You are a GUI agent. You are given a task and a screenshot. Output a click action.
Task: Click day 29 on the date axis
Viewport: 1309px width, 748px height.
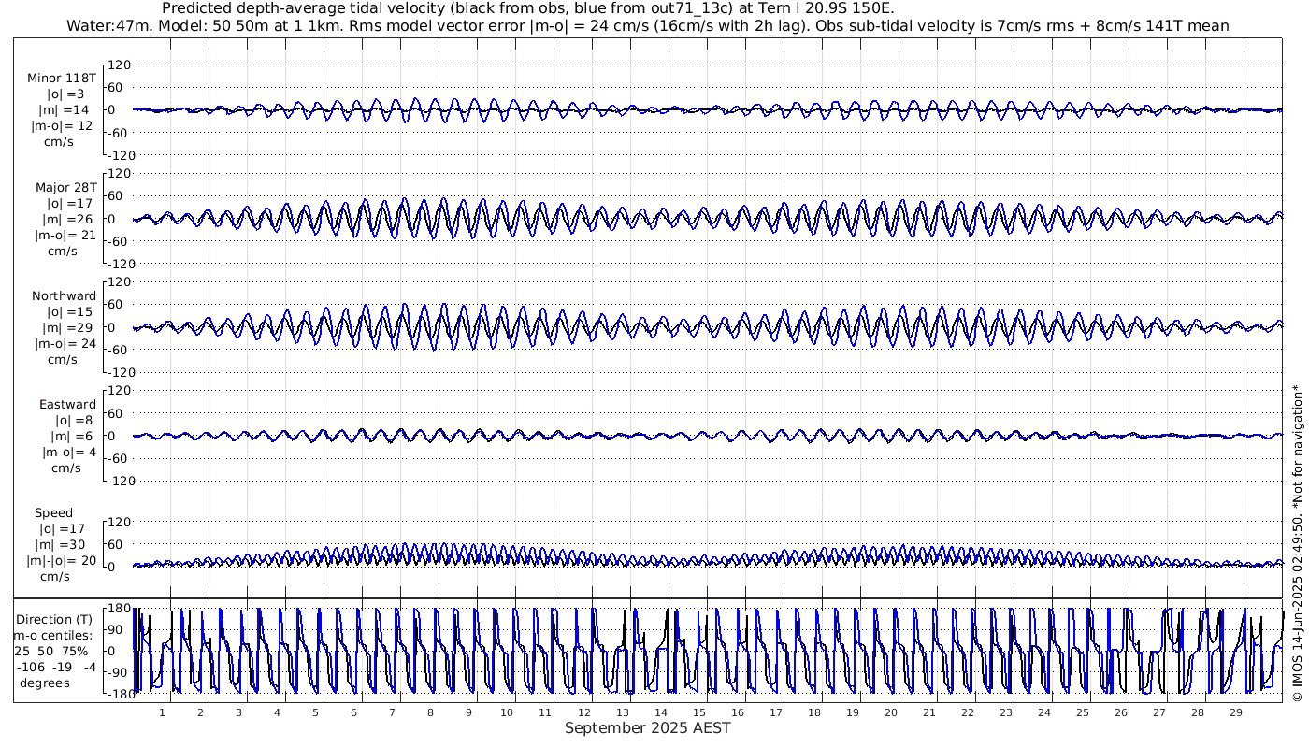[x=1235, y=712]
